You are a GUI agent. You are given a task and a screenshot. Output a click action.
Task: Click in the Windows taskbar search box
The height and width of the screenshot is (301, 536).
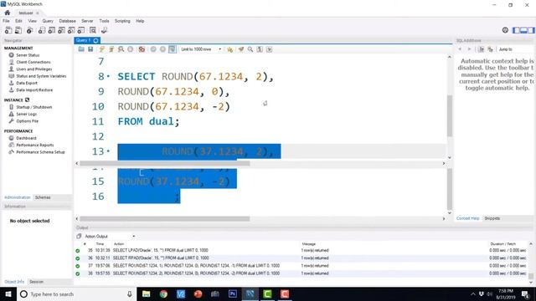point(76,293)
